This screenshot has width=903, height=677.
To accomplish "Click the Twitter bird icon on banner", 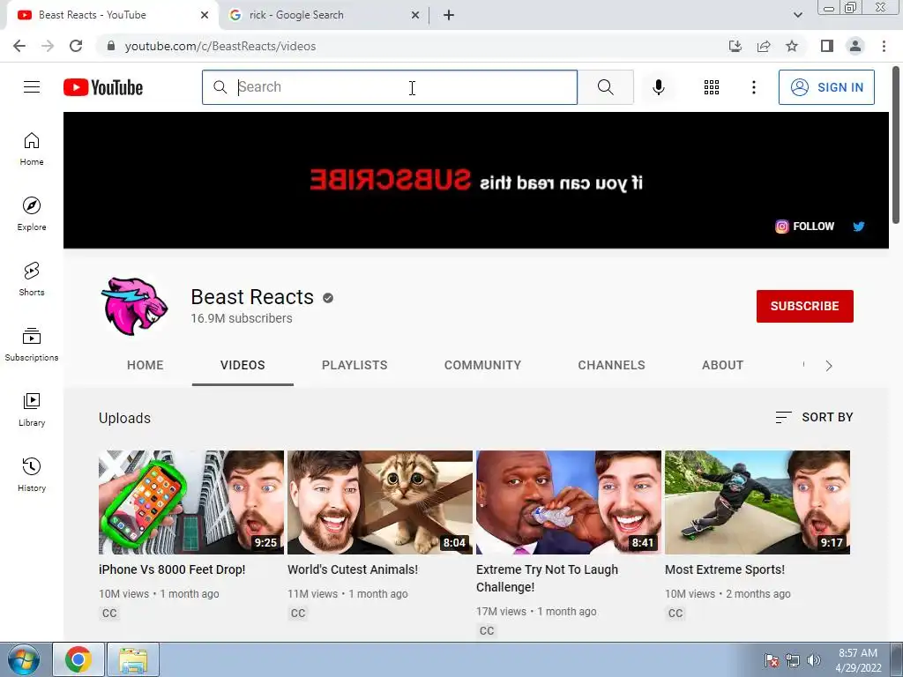I will (x=859, y=227).
